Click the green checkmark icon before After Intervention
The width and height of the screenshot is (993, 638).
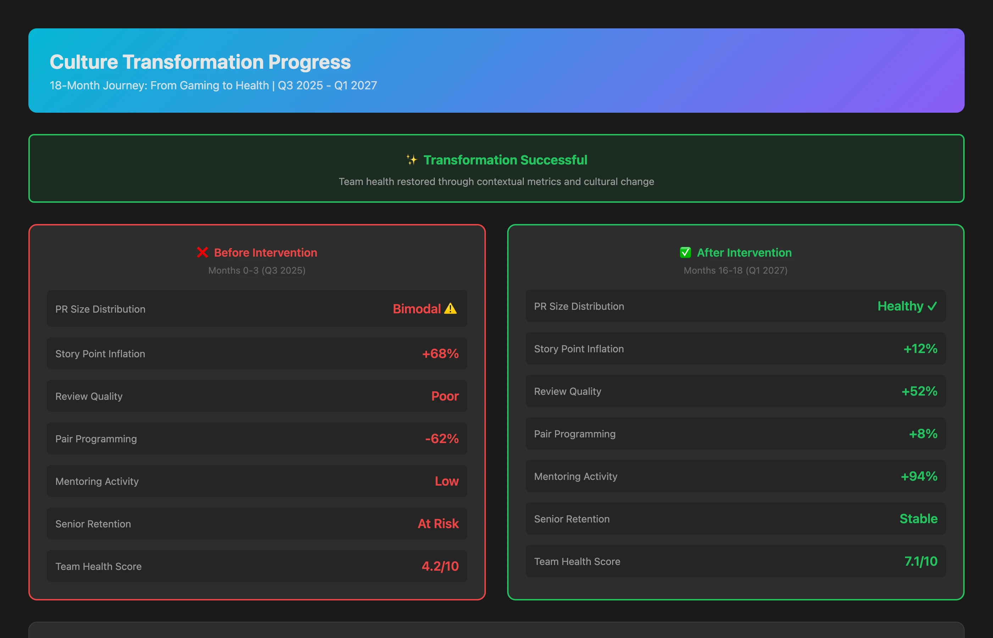[686, 252]
